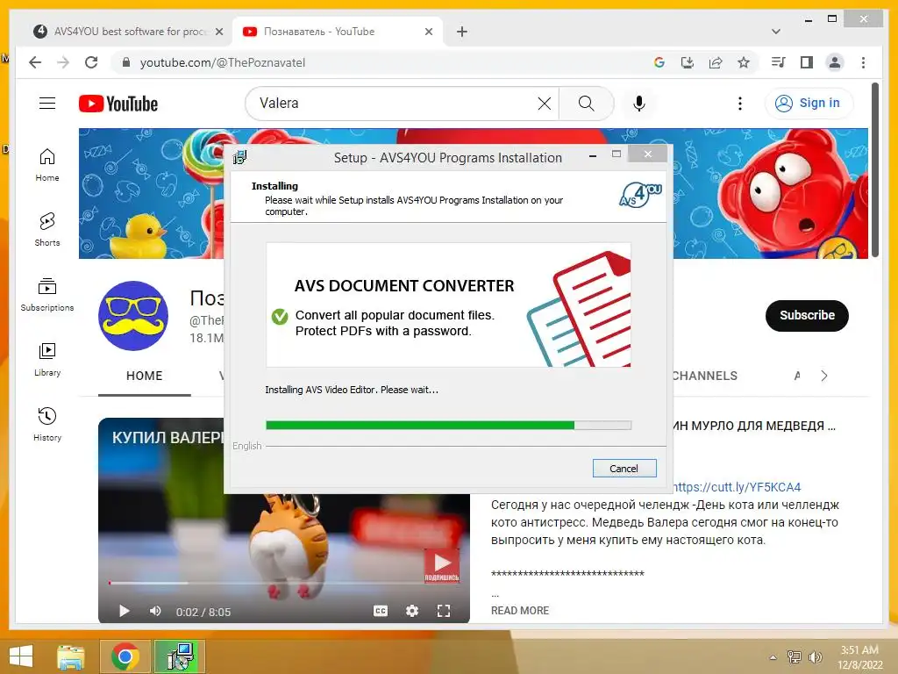Screen dimensions: 898x674
Task: Open the taskbar clock and date
Action: (x=859, y=657)
